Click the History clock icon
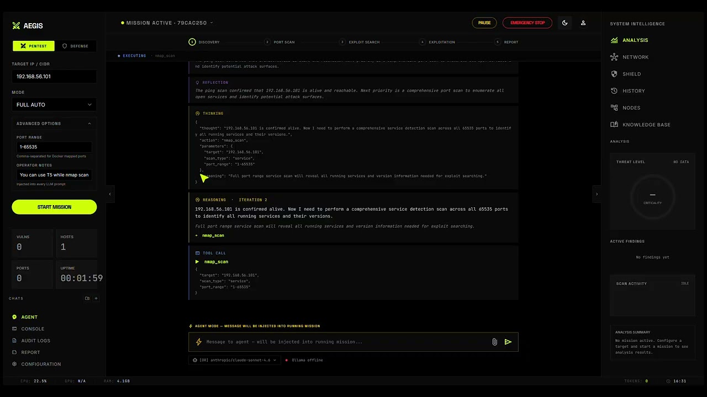 [x=614, y=91]
